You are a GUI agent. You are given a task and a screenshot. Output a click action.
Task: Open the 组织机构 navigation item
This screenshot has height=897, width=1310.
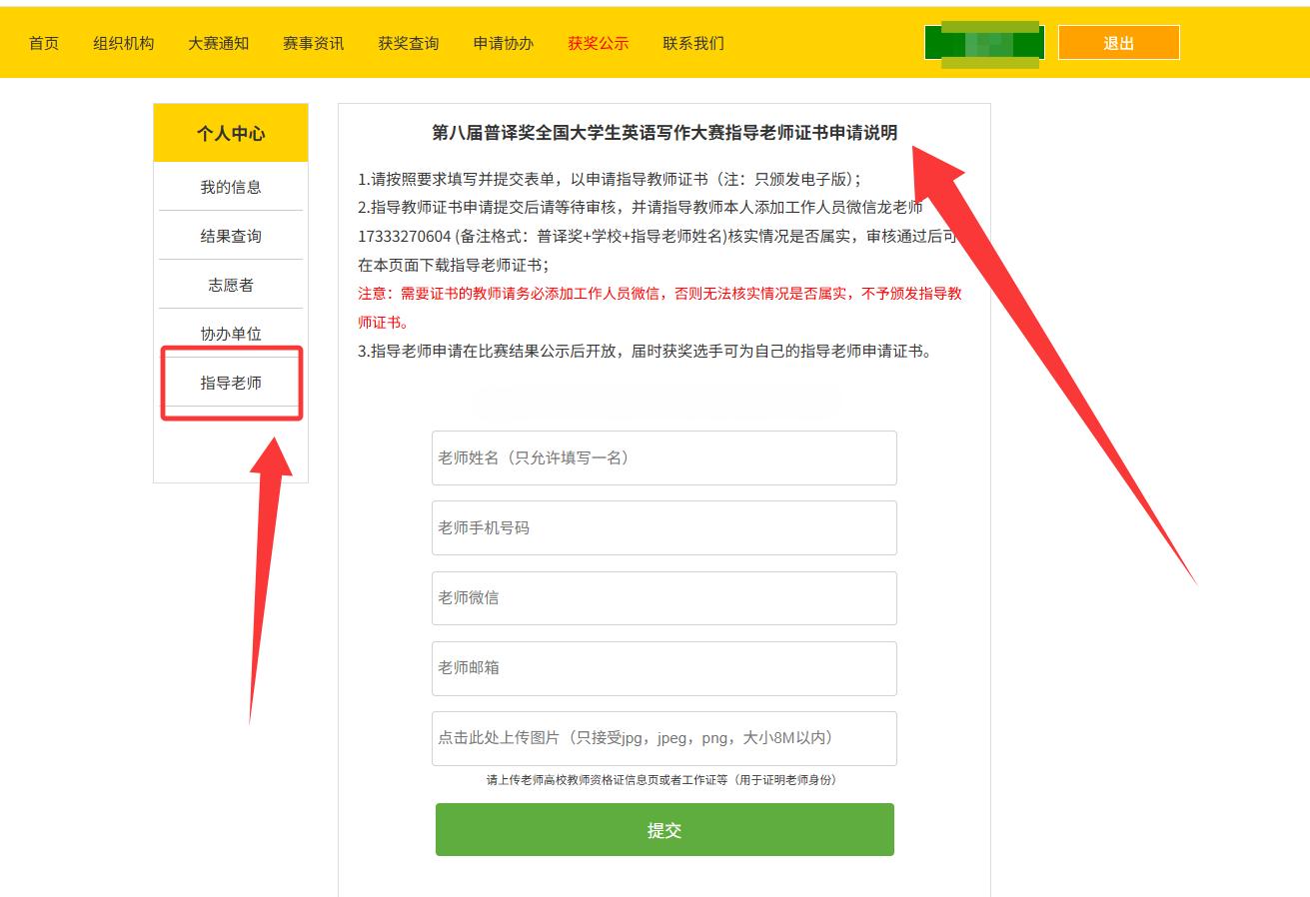click(124, 43)
